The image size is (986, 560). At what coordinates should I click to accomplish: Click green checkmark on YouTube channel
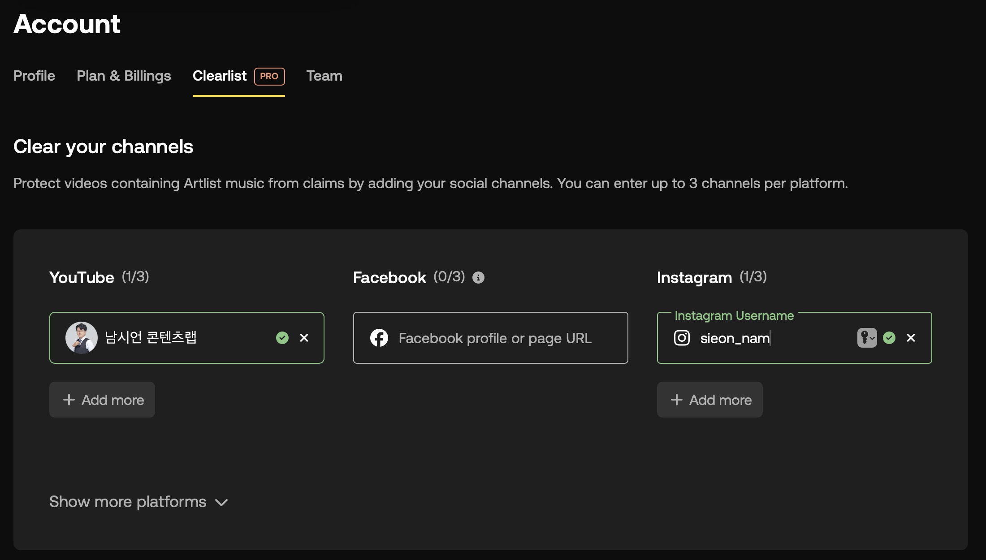tap(282, 338)
